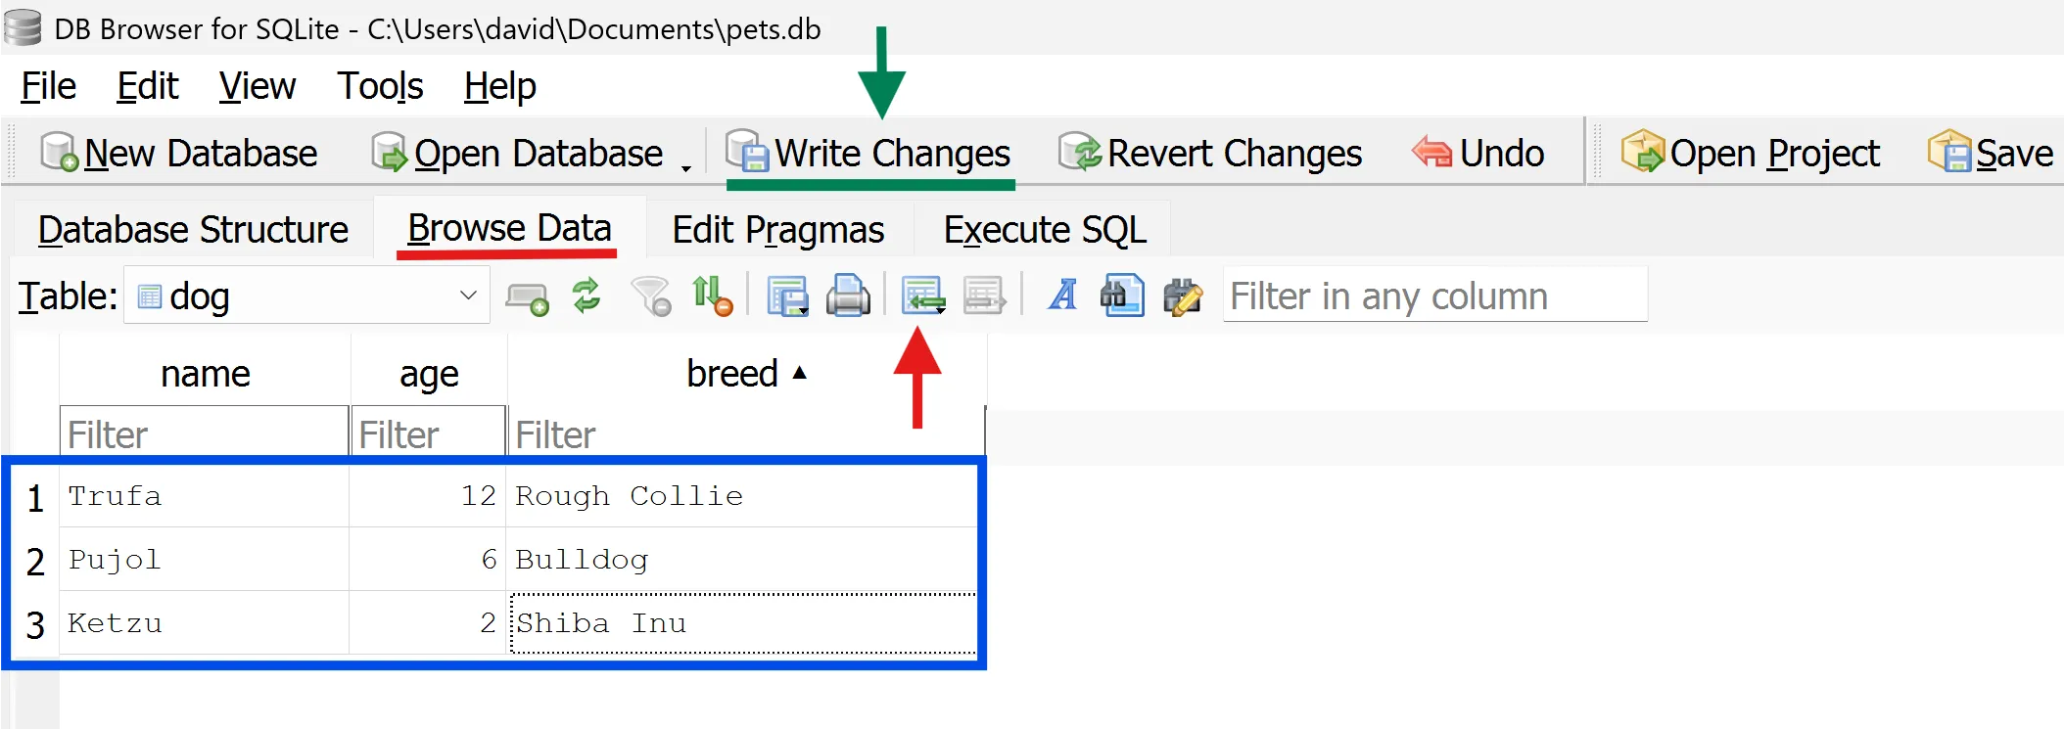Click the refresh table data icon

(586, 296)
